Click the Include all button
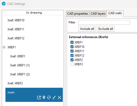Viewport: 137px width, 106px height. pyautogui.click(x=87, y=29)
